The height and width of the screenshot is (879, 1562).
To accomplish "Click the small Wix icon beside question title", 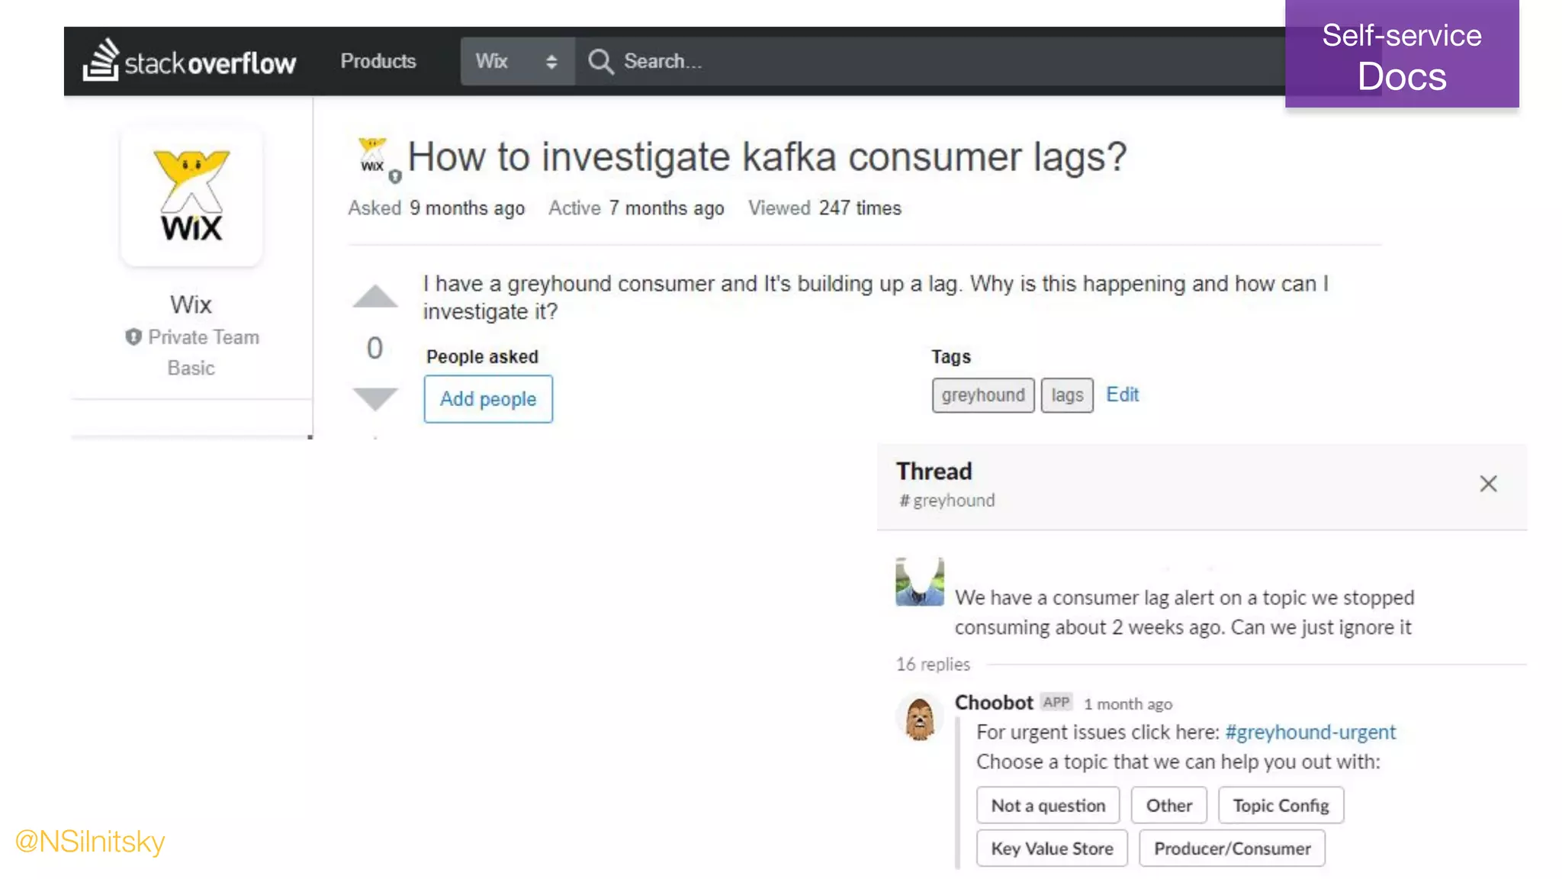I will point(373,156).
